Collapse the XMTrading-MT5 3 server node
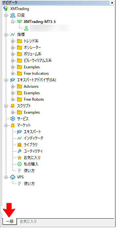This screenshot has width=116, height=228. pos(13,22)
